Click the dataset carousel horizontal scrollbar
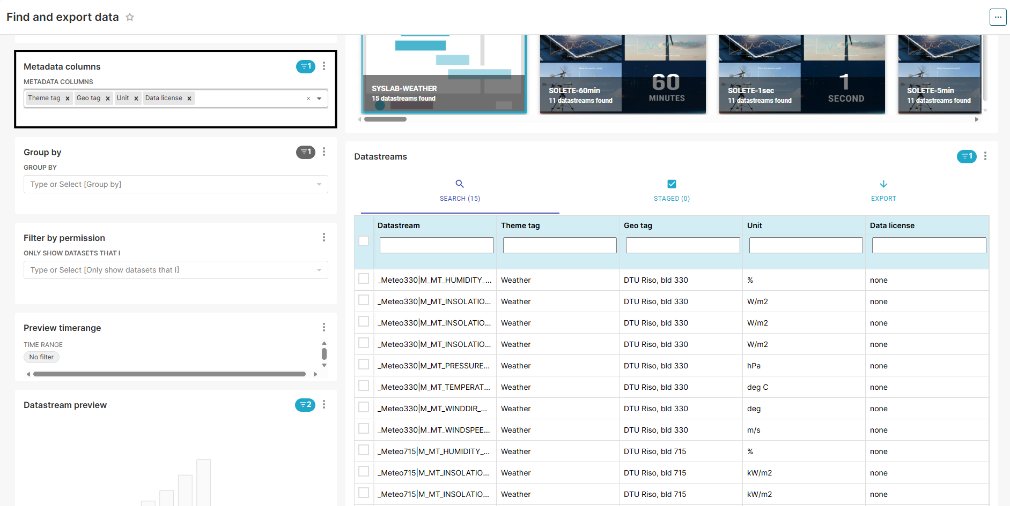Image resolution: width=1010 pixels, height=506 pixels. [385, 119]
